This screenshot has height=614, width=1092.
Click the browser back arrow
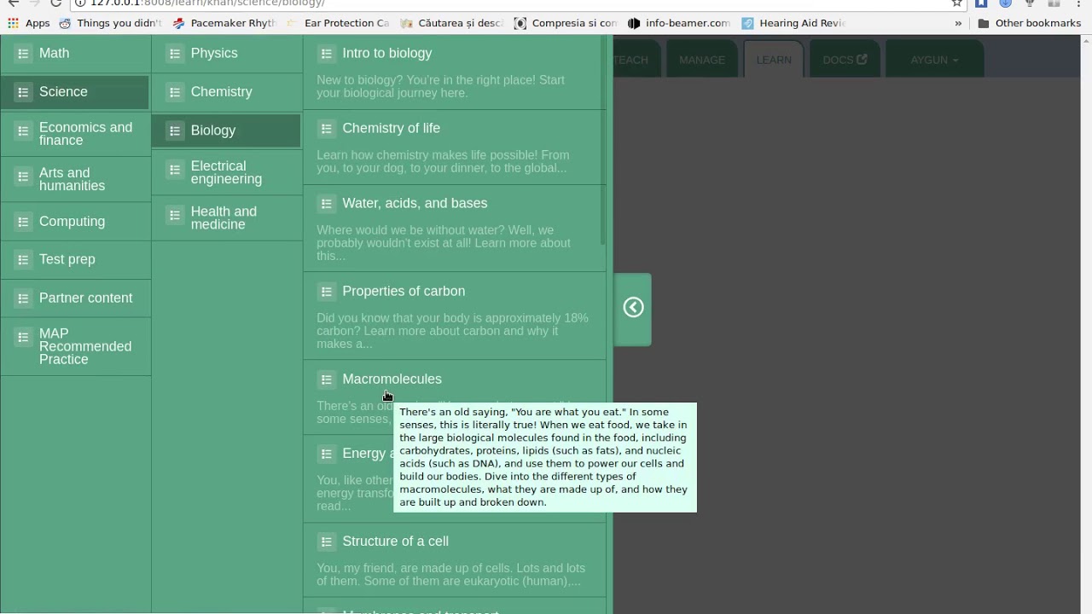point(13,3)
